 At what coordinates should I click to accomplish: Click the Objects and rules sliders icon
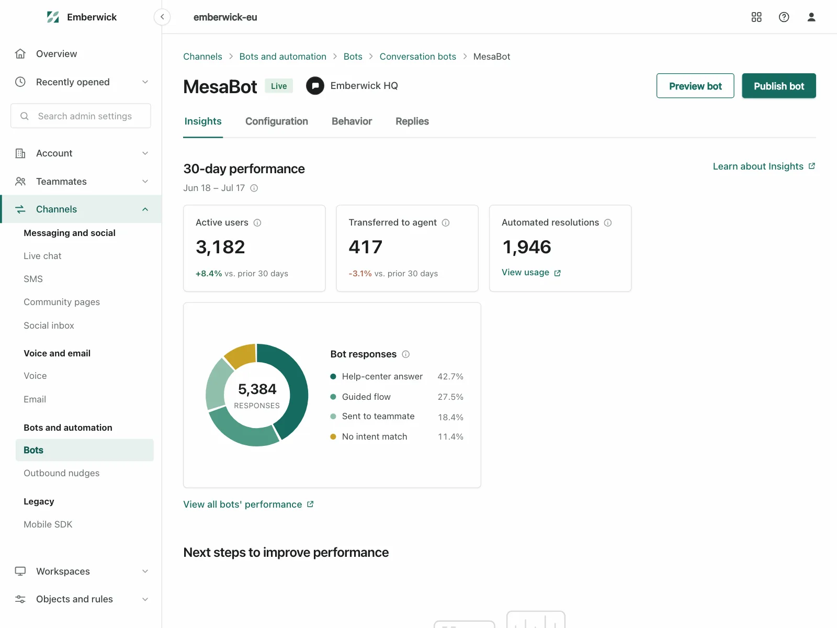20,599
